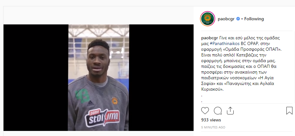The height and width of the screenshot is (136, 295).
Task: Show viewers via the 933 views label
Action: (211, 120)
